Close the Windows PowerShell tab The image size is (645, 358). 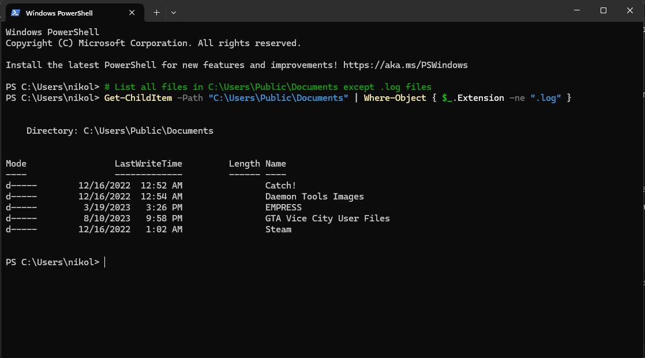click(132, 13)
